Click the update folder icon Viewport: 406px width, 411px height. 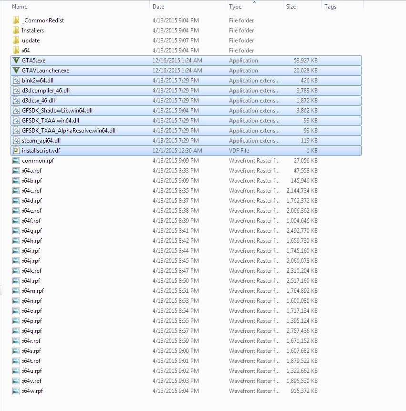pos(16,41)
